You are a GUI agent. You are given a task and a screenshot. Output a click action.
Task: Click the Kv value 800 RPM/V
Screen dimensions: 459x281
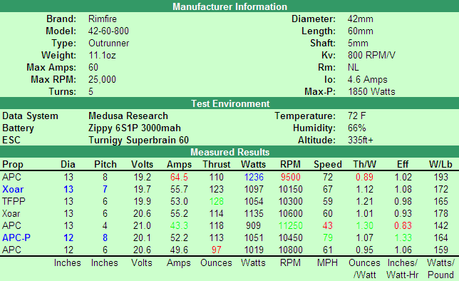point(371,55)
